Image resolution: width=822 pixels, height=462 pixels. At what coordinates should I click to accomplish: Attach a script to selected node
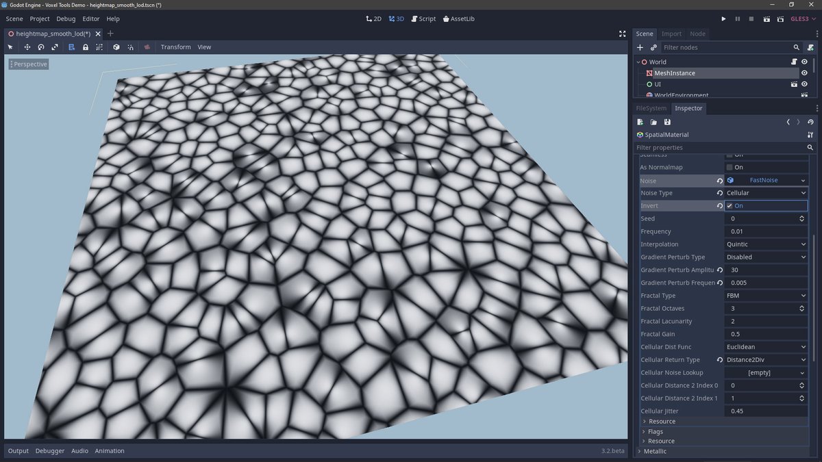(x=810, y=47)
